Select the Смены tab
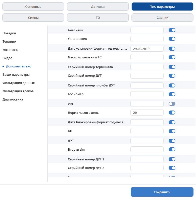The height and width of the screenshot is (200, 196). (33, 18)
